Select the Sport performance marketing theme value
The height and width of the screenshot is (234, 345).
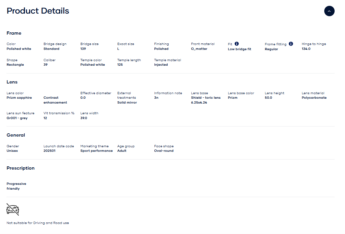click(96, 151)
